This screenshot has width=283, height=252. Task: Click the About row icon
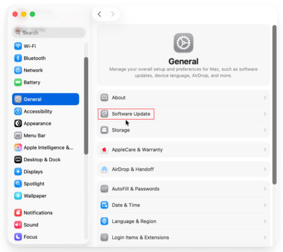(x=105, y=98)
